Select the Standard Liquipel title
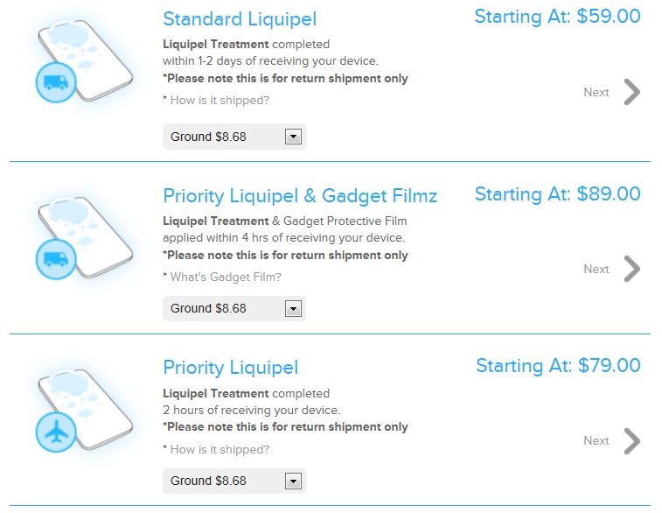 pyautogui.click(x=240, y=18)
